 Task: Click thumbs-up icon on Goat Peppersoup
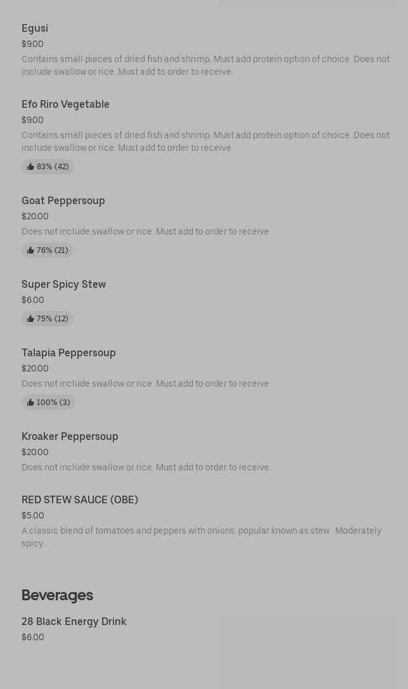click(30, 250)
